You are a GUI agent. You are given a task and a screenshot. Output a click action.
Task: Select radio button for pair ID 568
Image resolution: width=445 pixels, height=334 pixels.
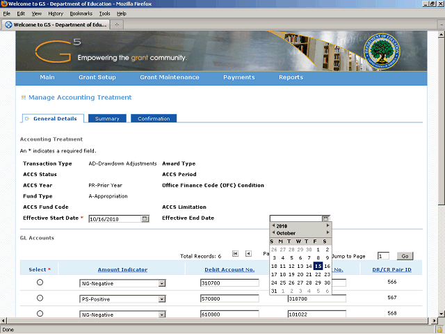pyautogui.click(x=40, y=314)
